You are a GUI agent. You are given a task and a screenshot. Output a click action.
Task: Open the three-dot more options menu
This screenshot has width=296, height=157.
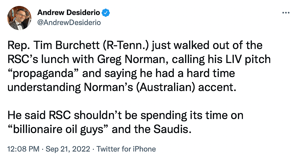(285, 13)
